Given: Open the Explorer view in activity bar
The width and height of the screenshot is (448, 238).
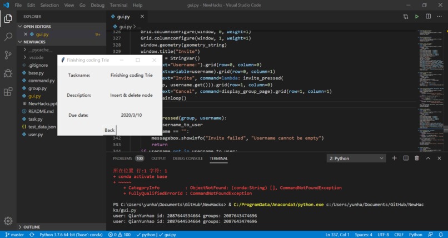Looking at the screenshot, I should [8, 19].
